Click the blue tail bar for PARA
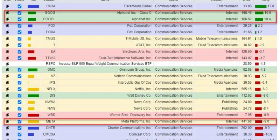Screen dimensions: 280x140 pyautogui.click(x=33, y=6)
